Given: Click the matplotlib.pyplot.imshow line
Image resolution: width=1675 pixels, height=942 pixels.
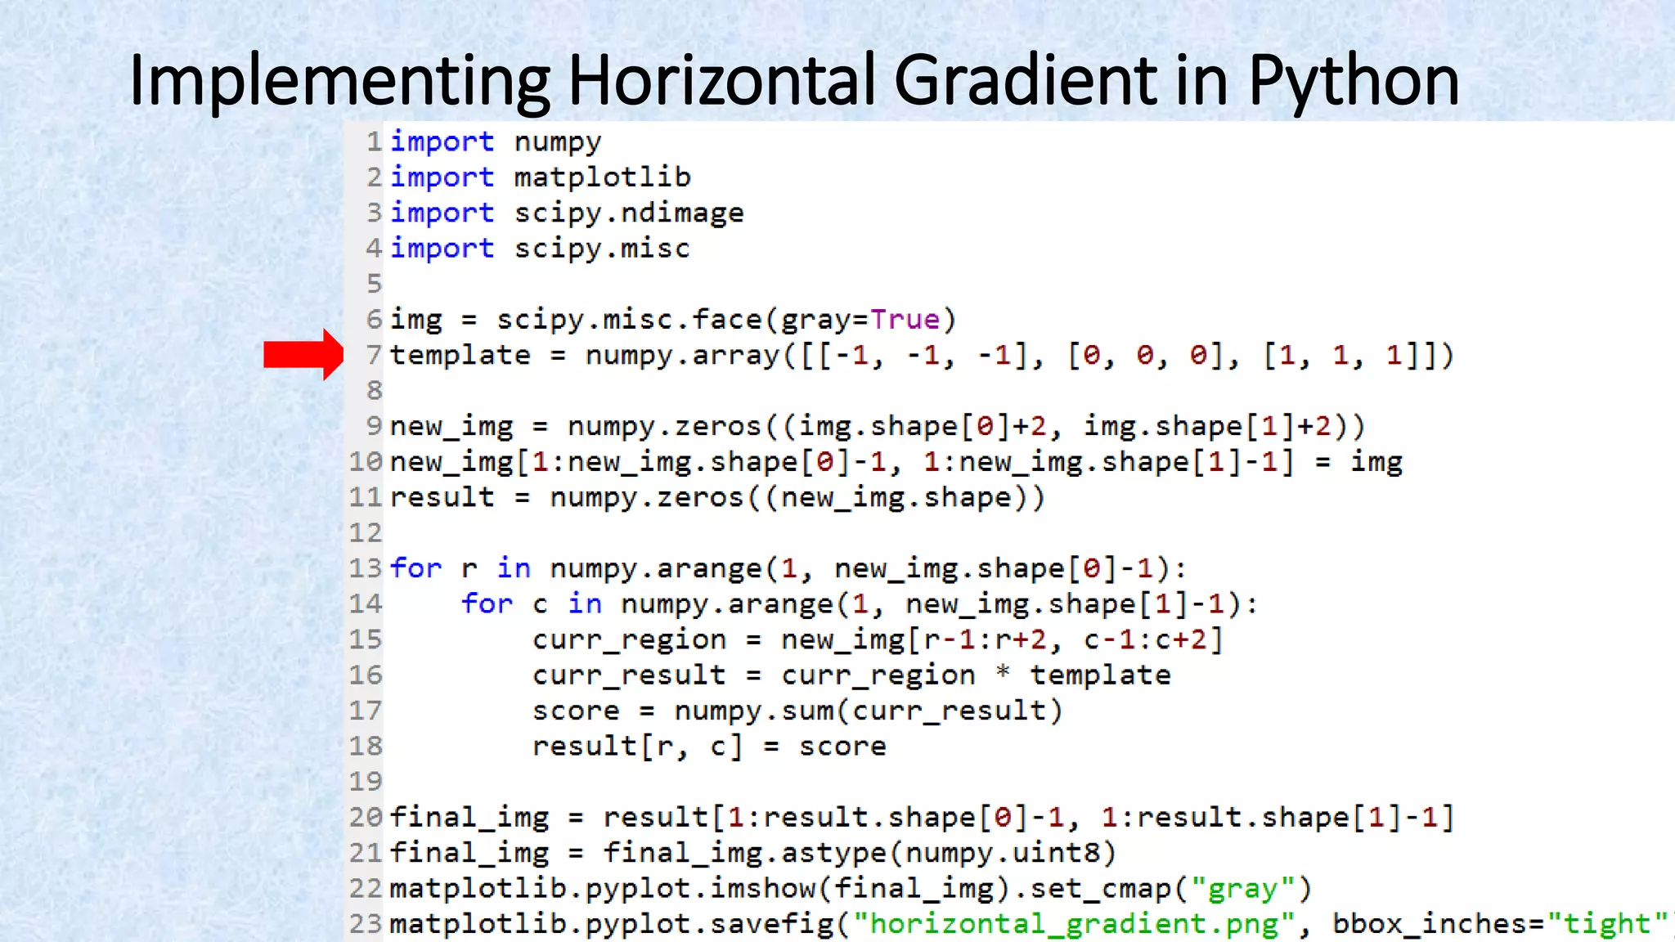Looking at the screenshot, I should coord(851,889).
